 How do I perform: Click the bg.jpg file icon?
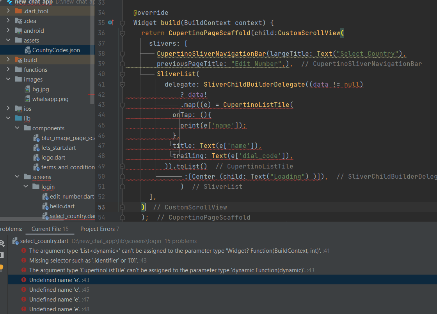[x=27, y=89]
